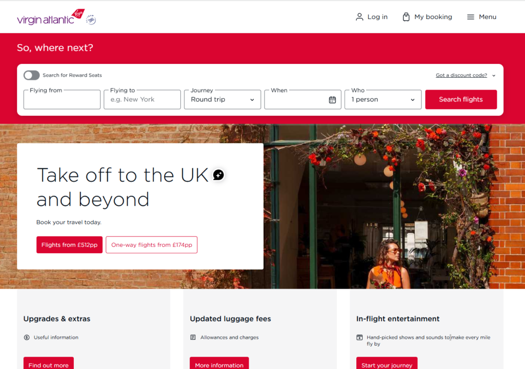
Task: Open the calendar icon in the When field
Action: [332, 100]
